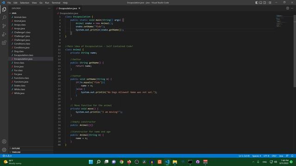The height and width of the screenshot is (166, 296).
Task: Open the View menu
Action: click(x=34, y=3)
